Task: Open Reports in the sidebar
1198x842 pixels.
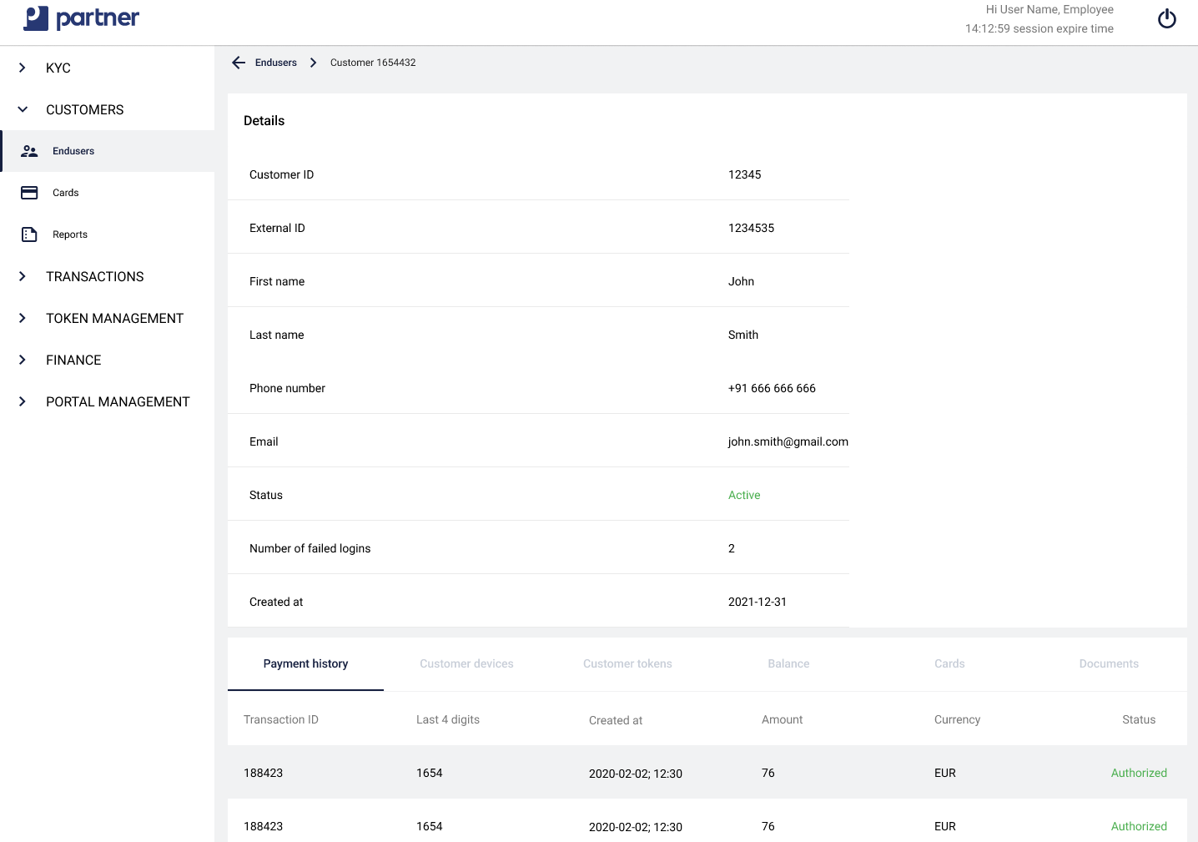Action: point(70,234)
